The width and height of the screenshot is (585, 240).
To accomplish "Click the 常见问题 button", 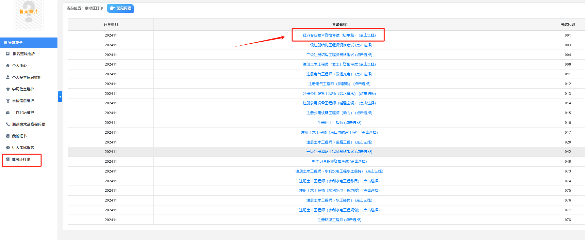I will (x=120, y=8).
